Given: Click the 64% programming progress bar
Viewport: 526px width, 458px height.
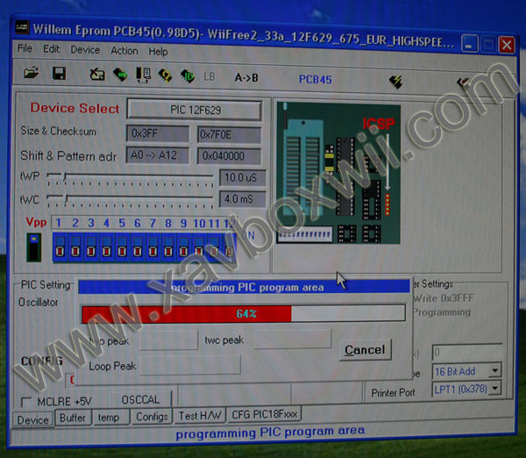Looking at the screenshot, I should click(243, 313).
